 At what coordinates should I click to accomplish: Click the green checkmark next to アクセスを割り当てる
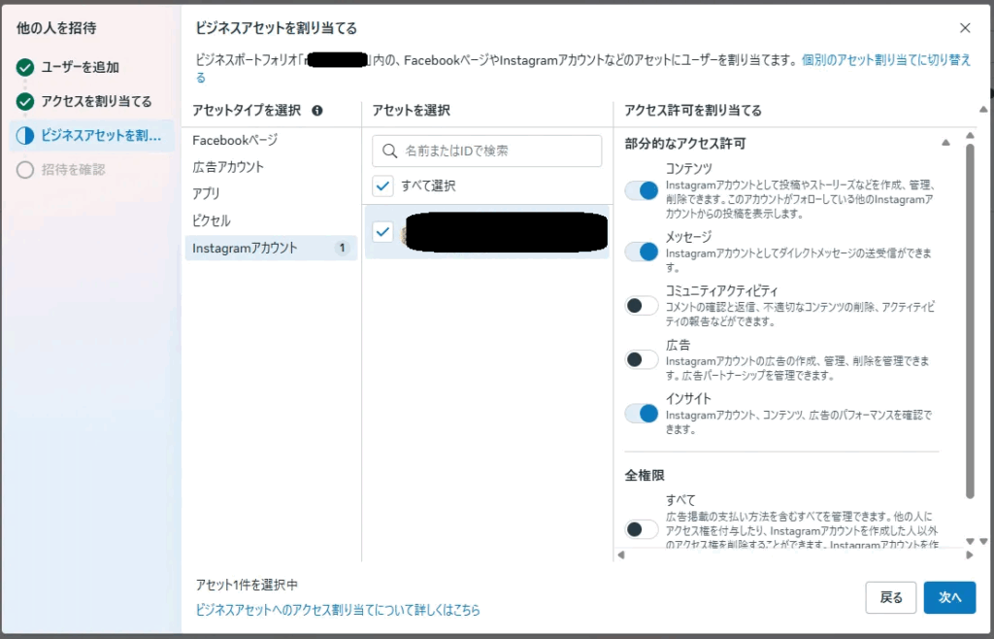point(25,102)
